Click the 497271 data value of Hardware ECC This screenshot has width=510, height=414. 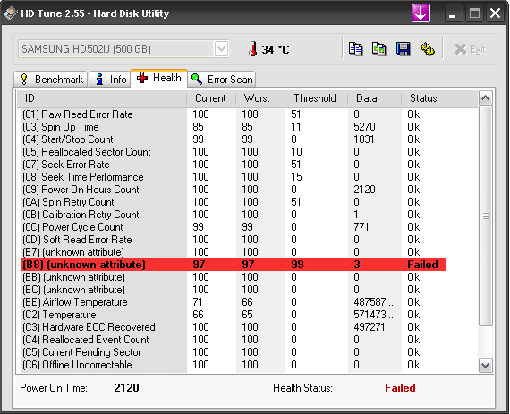(x=370, y=327)
